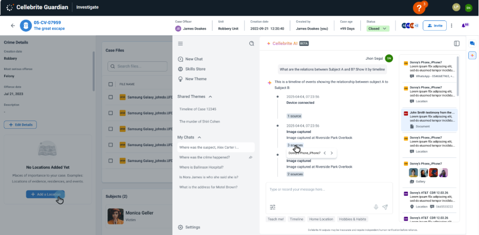
Task: Check the second Samsung Galaxy file checkbox
Action: (111, 113)
